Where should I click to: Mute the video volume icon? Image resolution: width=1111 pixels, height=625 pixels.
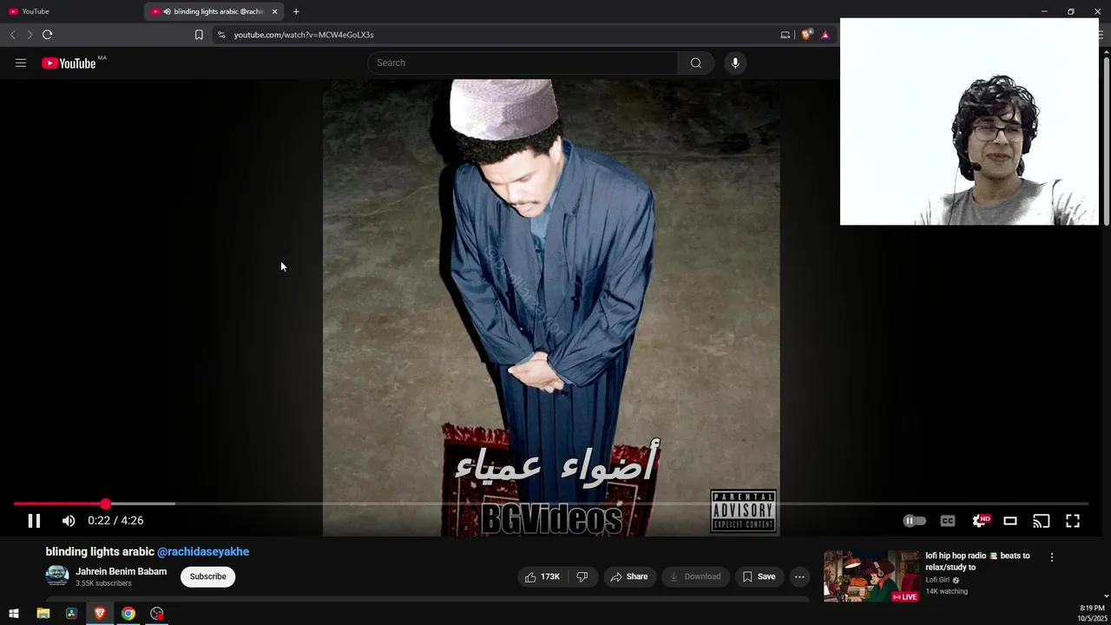tap(69, 521)
